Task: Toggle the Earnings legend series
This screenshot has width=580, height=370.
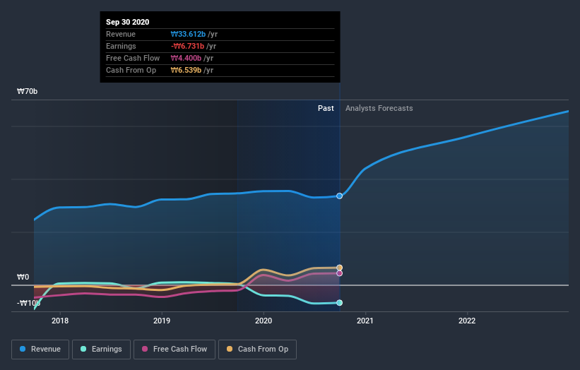Action: tap(101, 350)
